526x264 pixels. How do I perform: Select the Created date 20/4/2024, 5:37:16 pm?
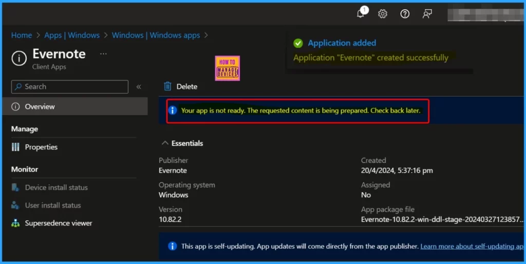point(397,171)
